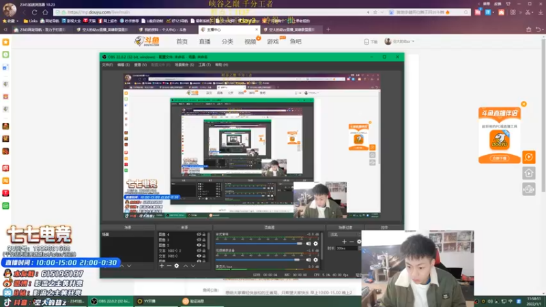
Task: Toggle visibility of 图像 3 source
Action: [199, 240]
